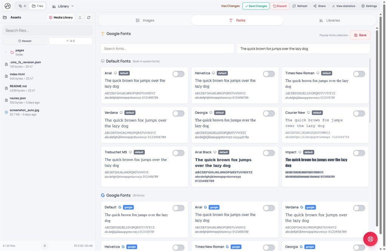Click the trash icon in the assets footer

44,246
